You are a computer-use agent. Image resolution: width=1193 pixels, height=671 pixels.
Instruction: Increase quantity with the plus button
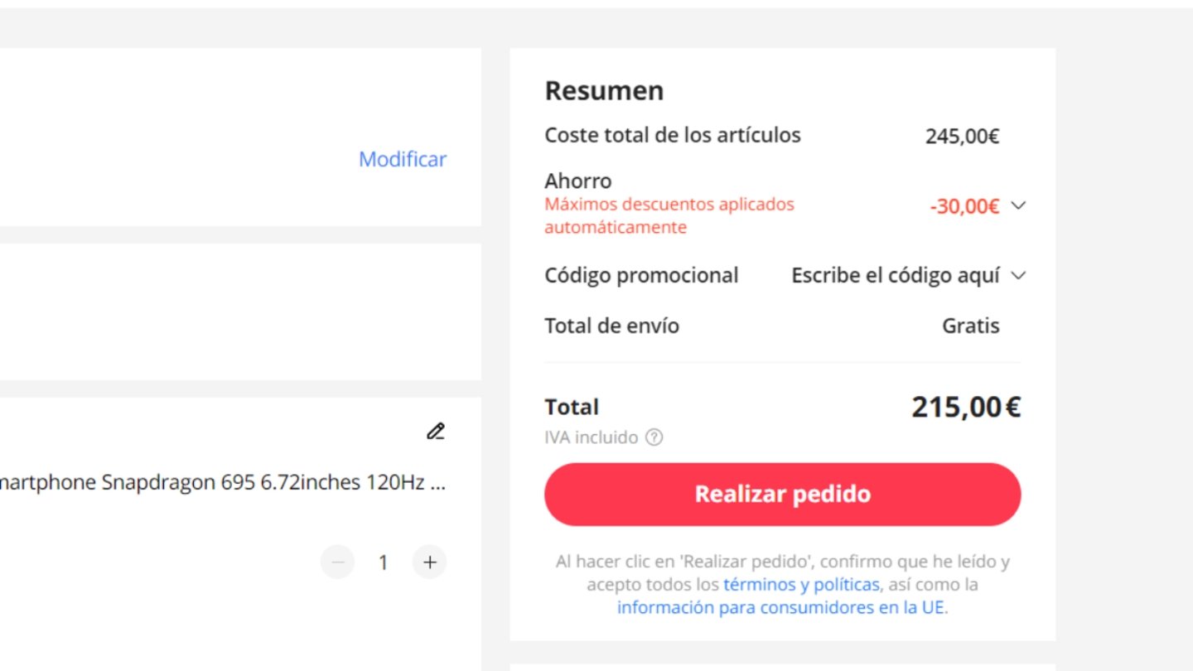pyautogui.click(x=429, y=562)
